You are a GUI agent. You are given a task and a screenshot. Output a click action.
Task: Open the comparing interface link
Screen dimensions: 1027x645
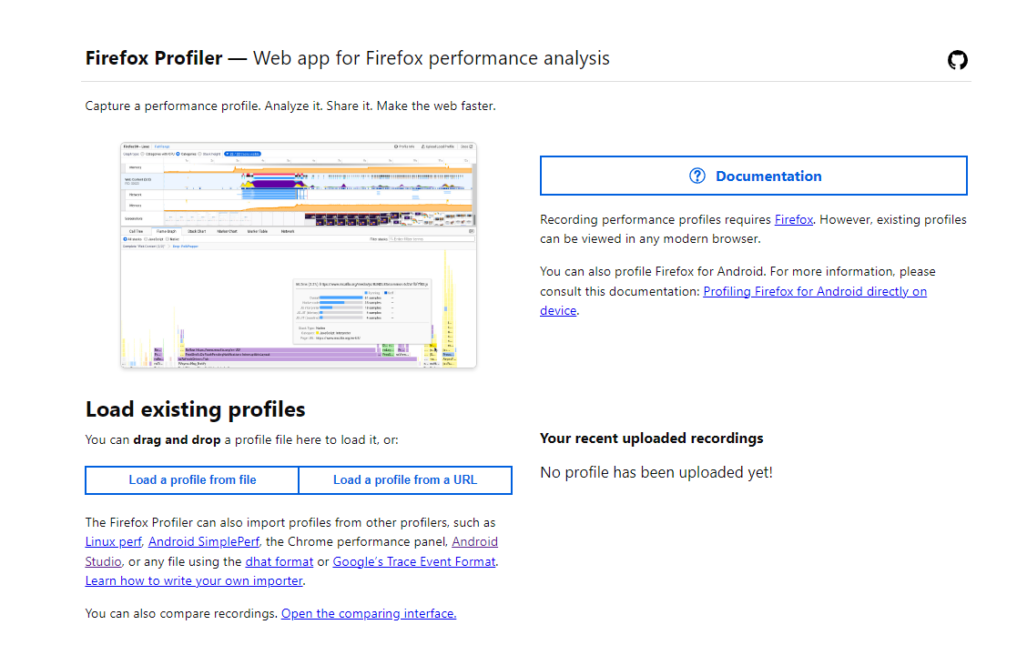click(x=368, y=613)
